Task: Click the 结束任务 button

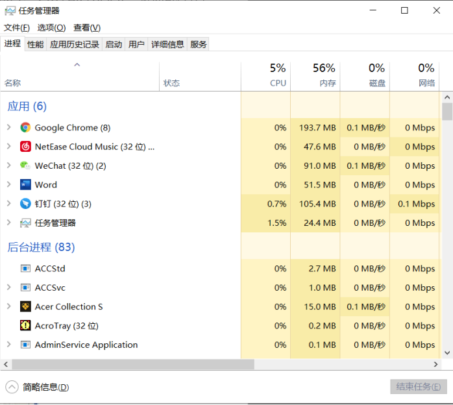Action: pyautogui.click(x=418, y=387)
